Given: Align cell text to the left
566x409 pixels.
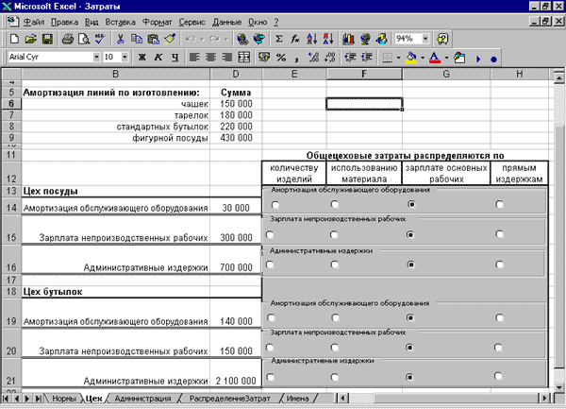Looking at the screenshot, I should tap(194, 57).
